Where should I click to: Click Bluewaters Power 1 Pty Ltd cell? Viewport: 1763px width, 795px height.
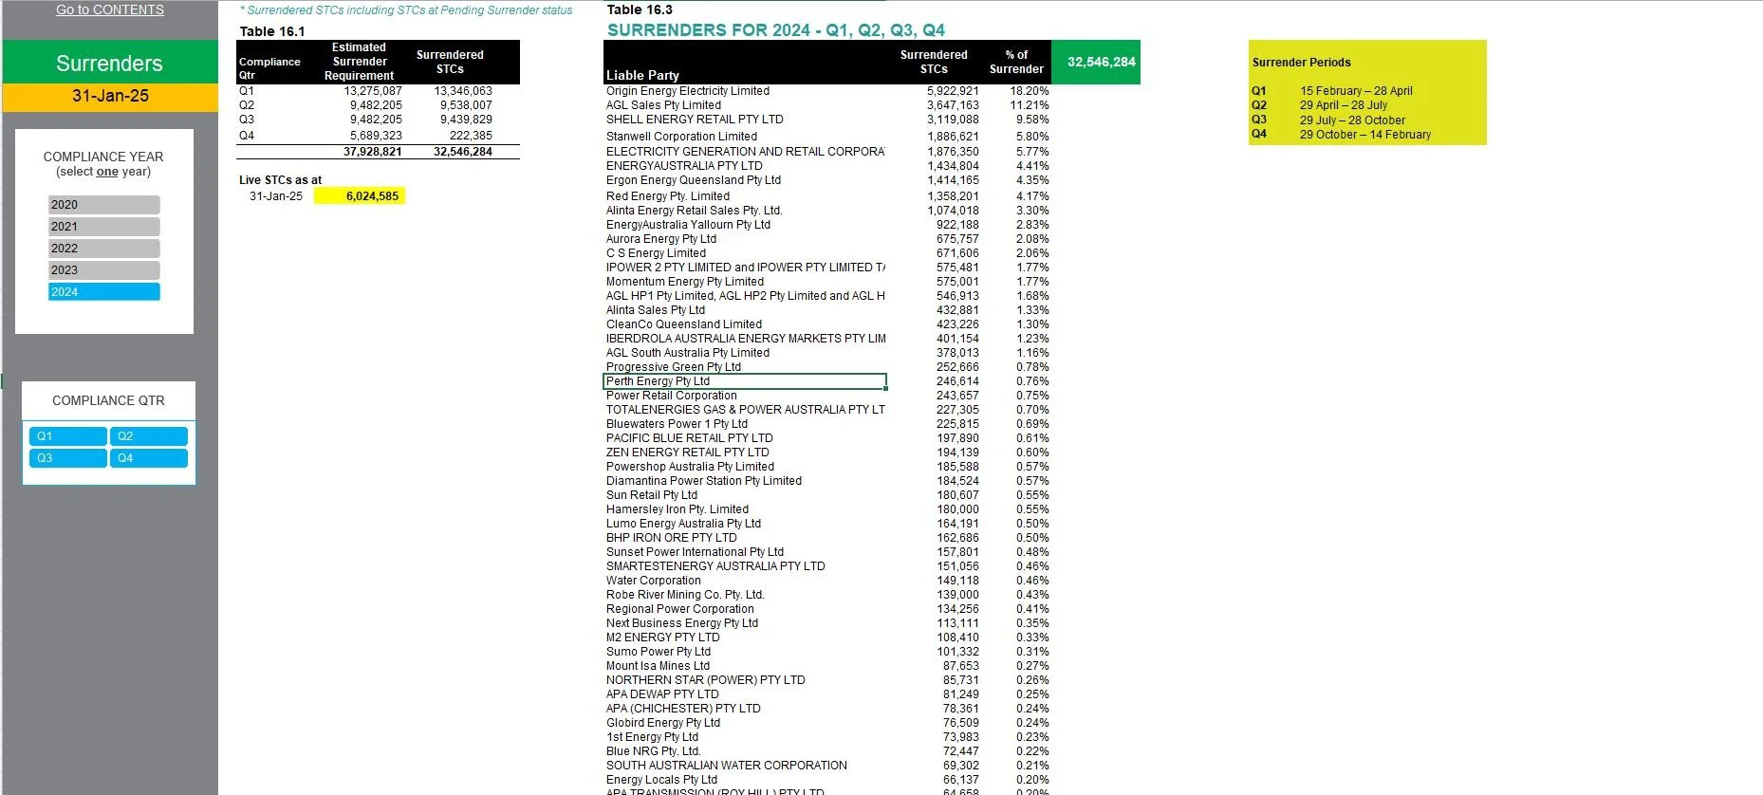[x=677, y=424]
